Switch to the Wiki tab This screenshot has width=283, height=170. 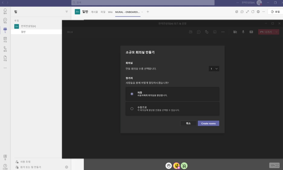coord(110,12)
